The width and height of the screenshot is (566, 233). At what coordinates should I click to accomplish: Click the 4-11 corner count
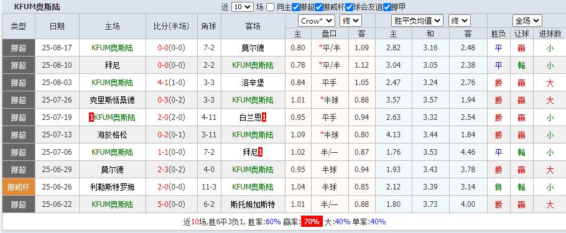click(209, 117)
